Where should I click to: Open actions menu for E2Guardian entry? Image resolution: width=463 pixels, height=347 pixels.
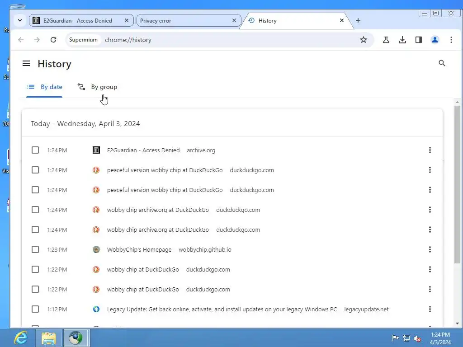pos(430,150)
